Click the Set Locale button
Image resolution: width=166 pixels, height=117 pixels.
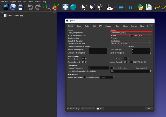tap(131, 47)
